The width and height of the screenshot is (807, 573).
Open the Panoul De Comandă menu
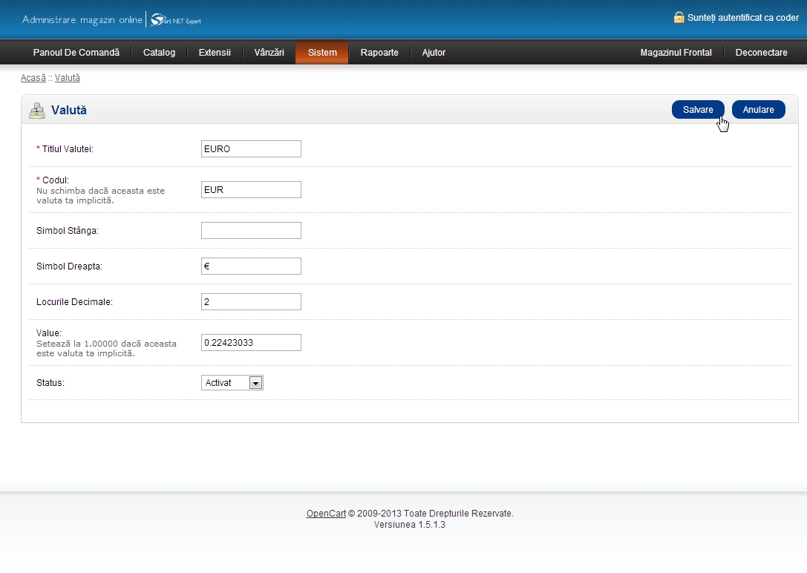click(76, 53)
